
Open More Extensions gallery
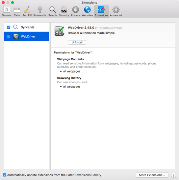click(x=152, y=175)
